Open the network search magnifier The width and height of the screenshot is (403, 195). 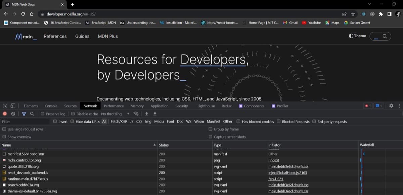(x=32, y=114)
